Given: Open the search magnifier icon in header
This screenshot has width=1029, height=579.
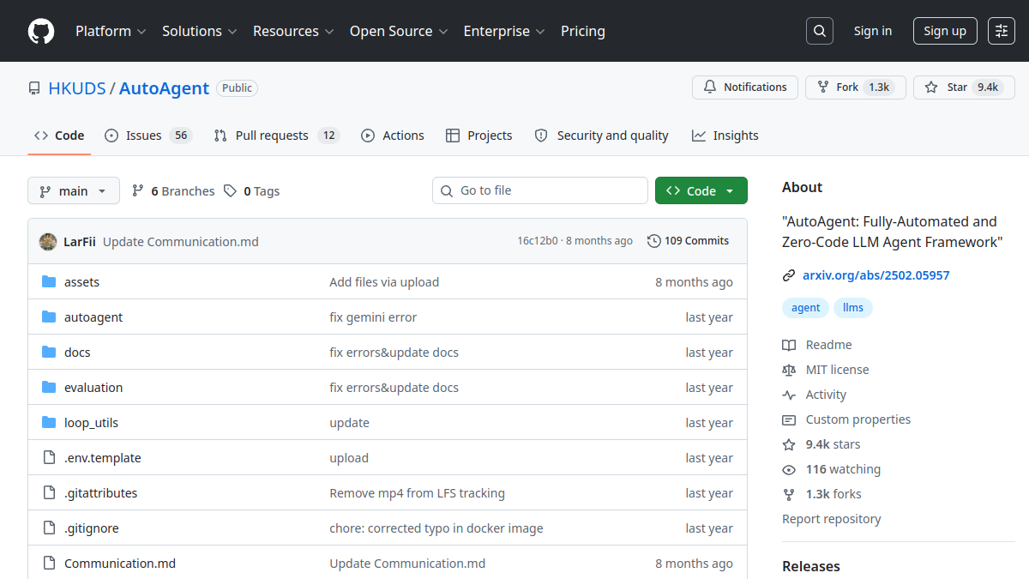Looking at the screenshot, I should (820, 31).
